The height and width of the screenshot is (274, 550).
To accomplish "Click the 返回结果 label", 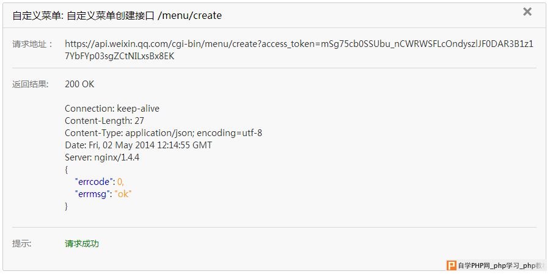I will tap(31, 84).
